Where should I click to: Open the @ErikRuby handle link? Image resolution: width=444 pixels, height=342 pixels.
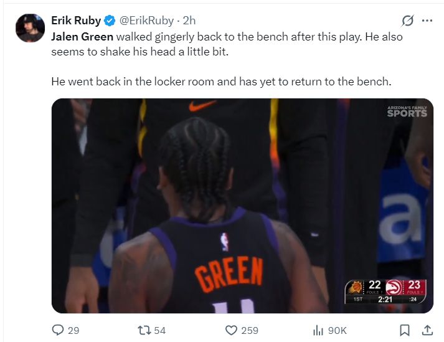146,21
